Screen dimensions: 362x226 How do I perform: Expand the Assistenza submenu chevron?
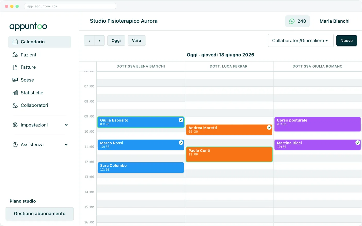point(66,145)
